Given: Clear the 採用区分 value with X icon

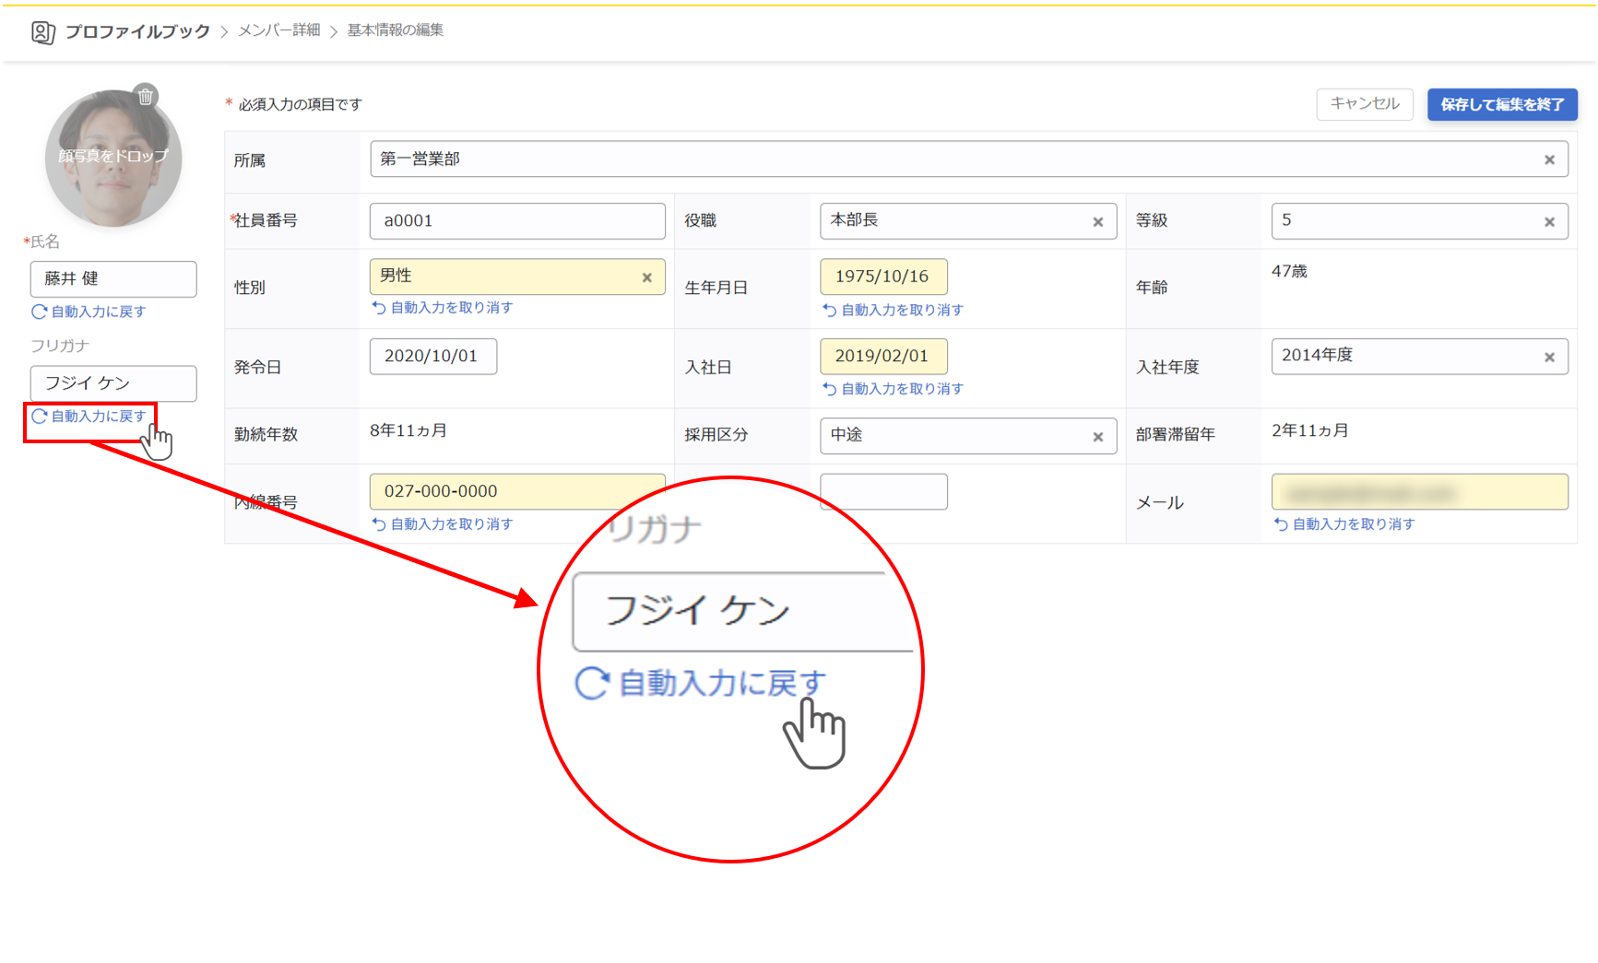Looking at the screenshot, I should (x=1097, y=437).
